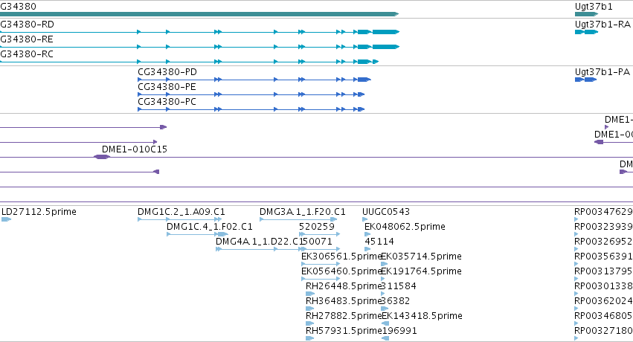
Task: Select the EK191764.5prime label
Action: click(x=422, y=271)
